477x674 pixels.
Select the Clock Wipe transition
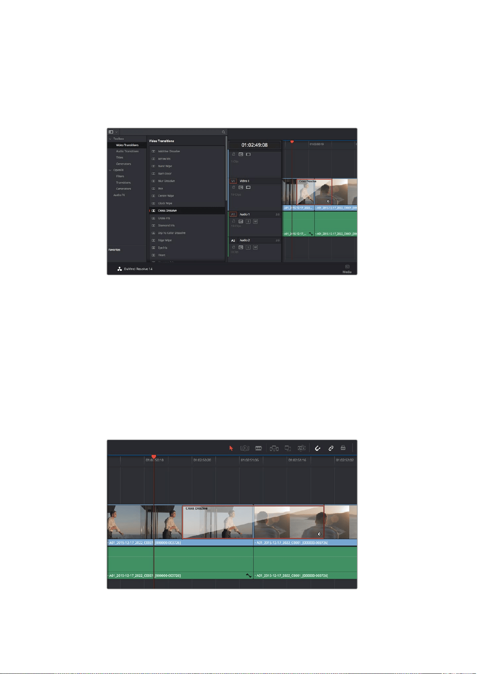click(187, 203)
